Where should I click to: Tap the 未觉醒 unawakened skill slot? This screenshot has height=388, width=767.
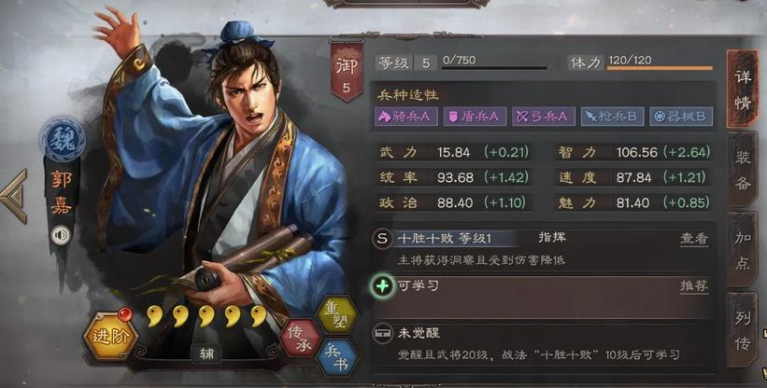click(x=542, y=343)
